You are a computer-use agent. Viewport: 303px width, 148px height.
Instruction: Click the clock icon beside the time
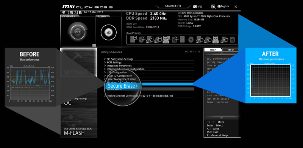point(64,12)
